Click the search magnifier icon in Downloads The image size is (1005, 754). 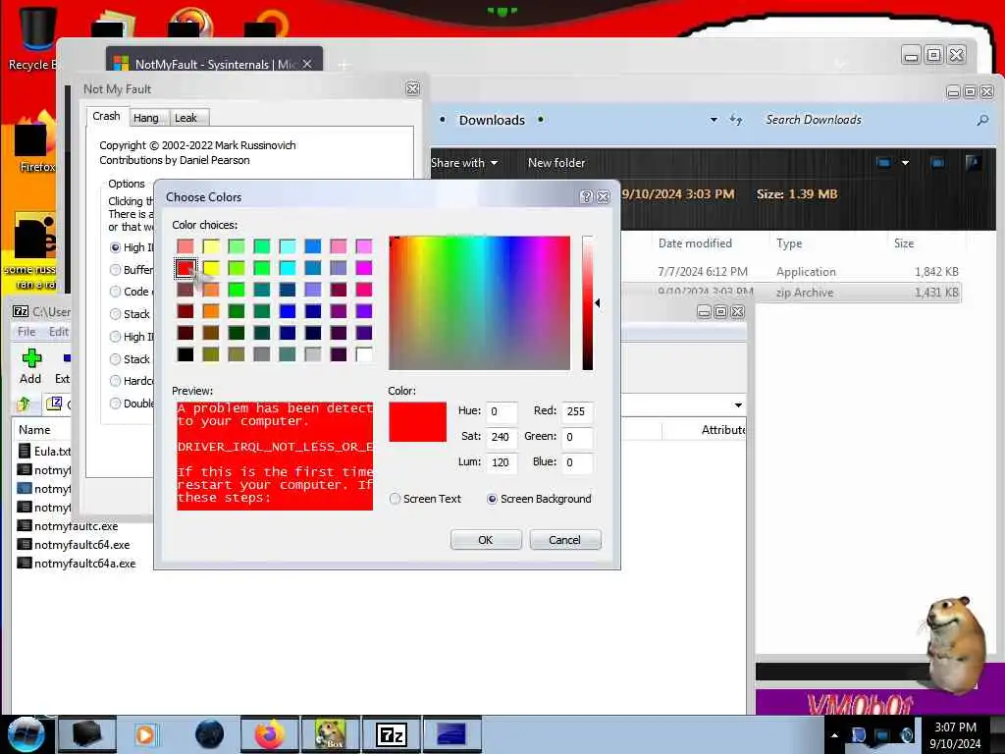[981, 120]
